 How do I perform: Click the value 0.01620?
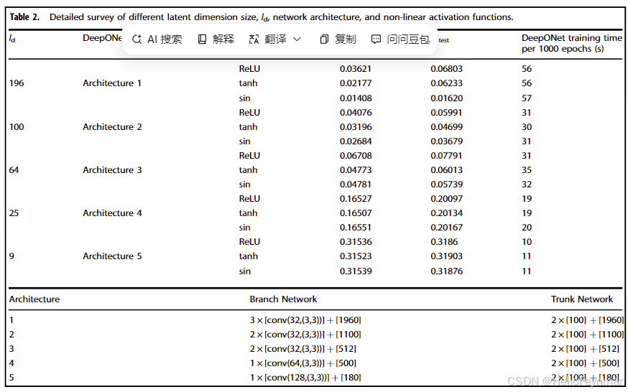pyautogui.click(x=446, y=98)
